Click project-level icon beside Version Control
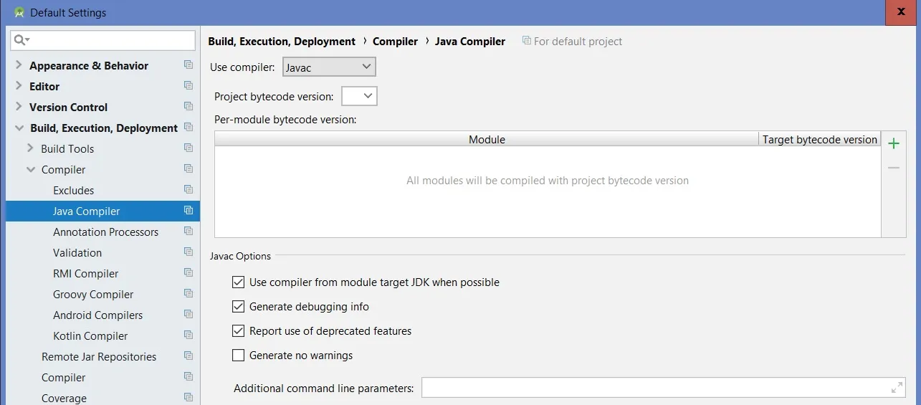The width and height of the screenshot is (921, 405). (x=189, y=107)
